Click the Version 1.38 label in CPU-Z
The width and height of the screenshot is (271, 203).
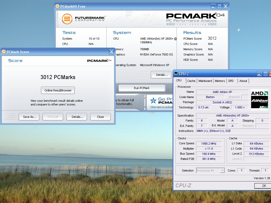[262, 178]
